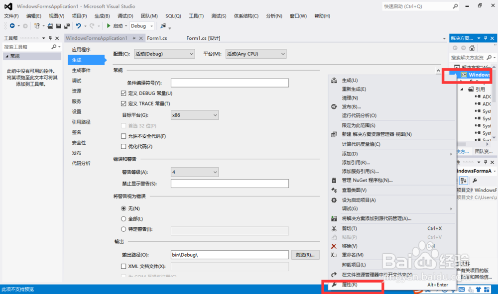This screenshot has width=498, height=294.
Task: Pin the Properties panel with pushpin icon
Action: (x=485, y=162)
